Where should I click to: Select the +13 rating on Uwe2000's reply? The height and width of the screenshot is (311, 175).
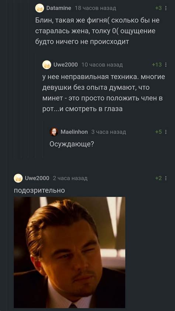[x=157, y=65]
